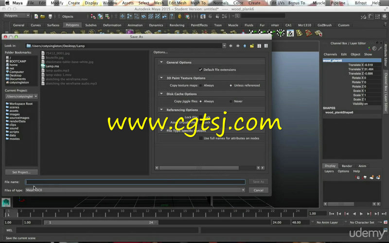Click the lock selection padlock icon

(x=179, y=17)
